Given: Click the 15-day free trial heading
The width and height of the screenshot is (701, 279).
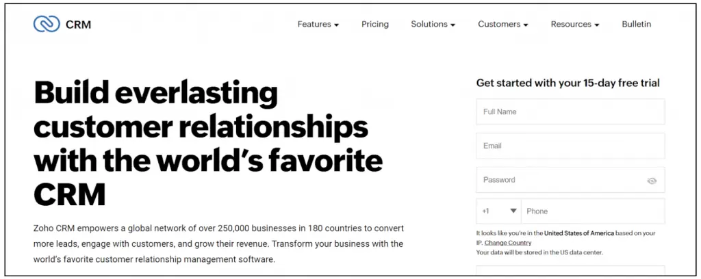Looking at the screenshot, I should pyautogui.click(x=568, y=83).
